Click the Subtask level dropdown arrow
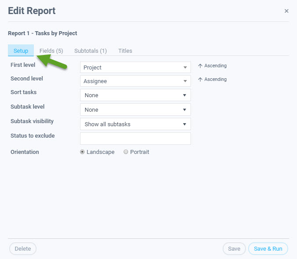297x259 pixels. (184, 109)
